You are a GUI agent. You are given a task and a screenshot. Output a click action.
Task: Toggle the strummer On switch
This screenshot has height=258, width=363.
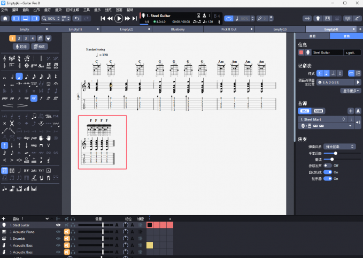click(327, 179)
